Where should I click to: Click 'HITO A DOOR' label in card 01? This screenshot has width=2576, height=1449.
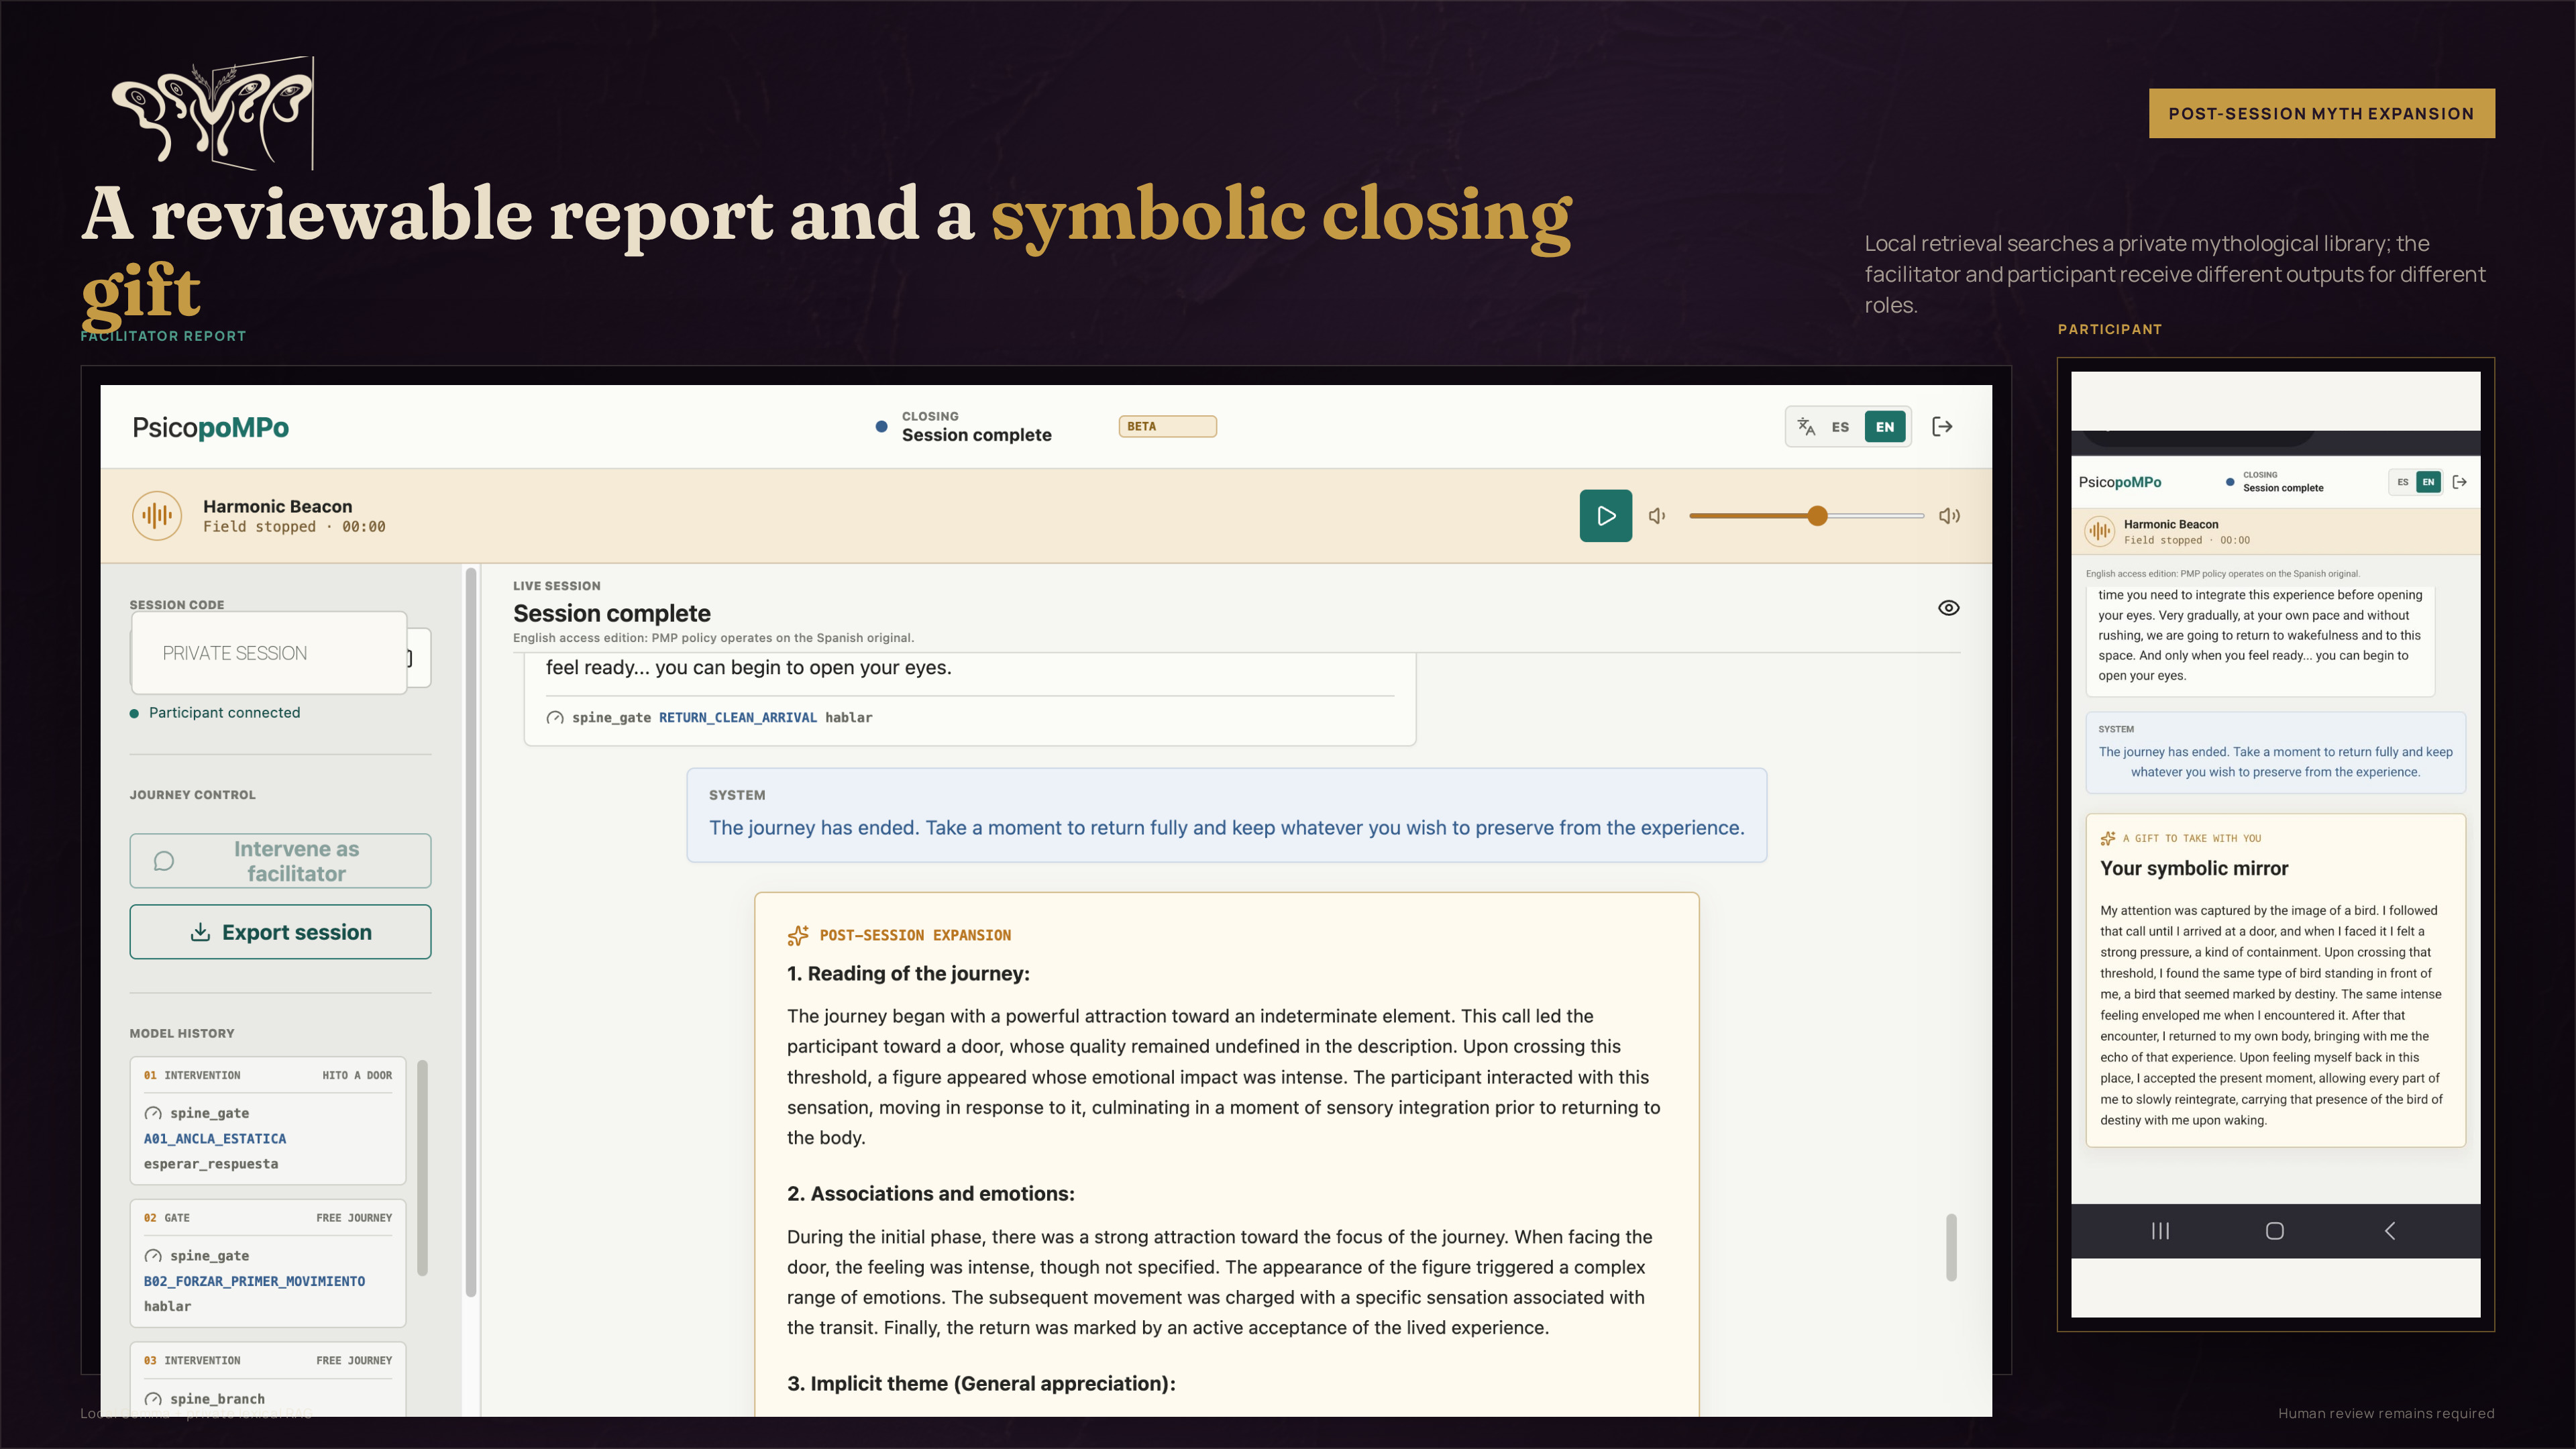(357, 1076)
